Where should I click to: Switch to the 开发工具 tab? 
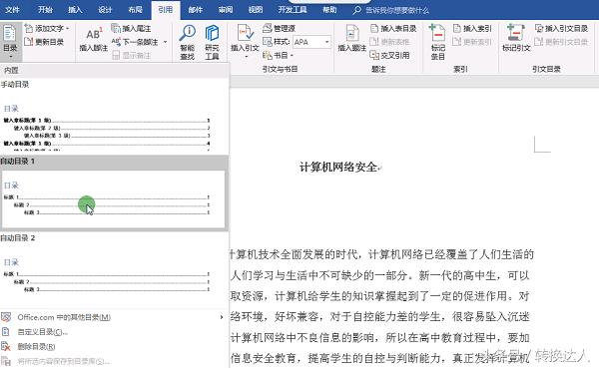pyautogui.click(x=293, y=10)
